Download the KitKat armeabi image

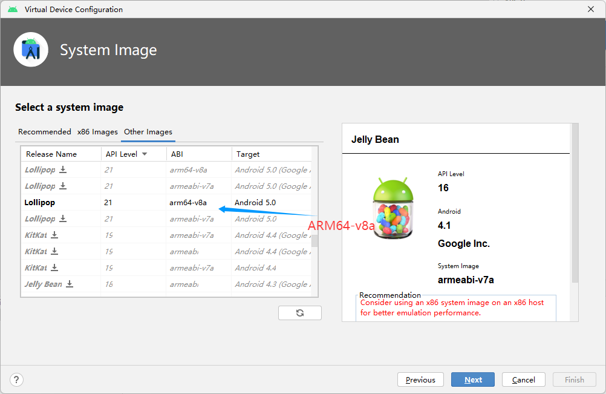click(x=55, y=251)
